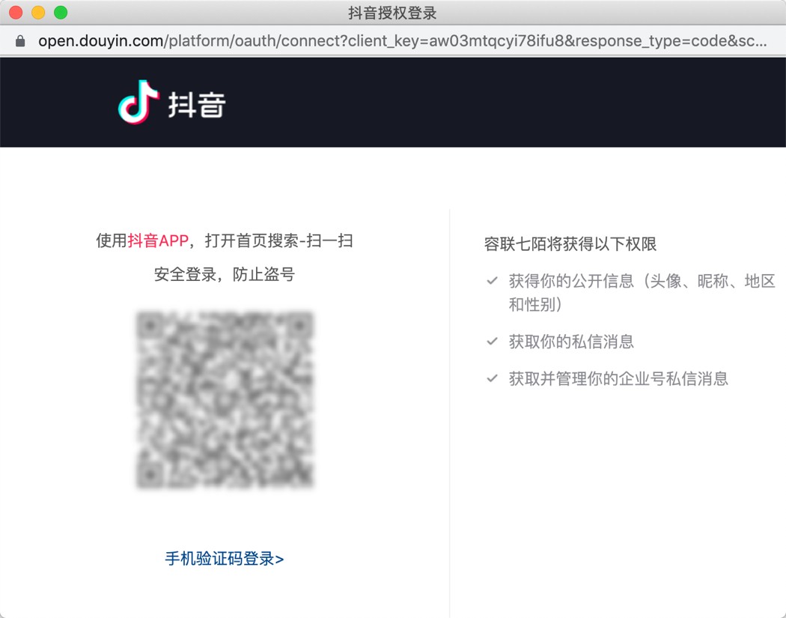This screenshot has height=618, width=786.
Task: Click the checkmark beside 获取并管理你的企业号私信消息
Action: [493, 378]
